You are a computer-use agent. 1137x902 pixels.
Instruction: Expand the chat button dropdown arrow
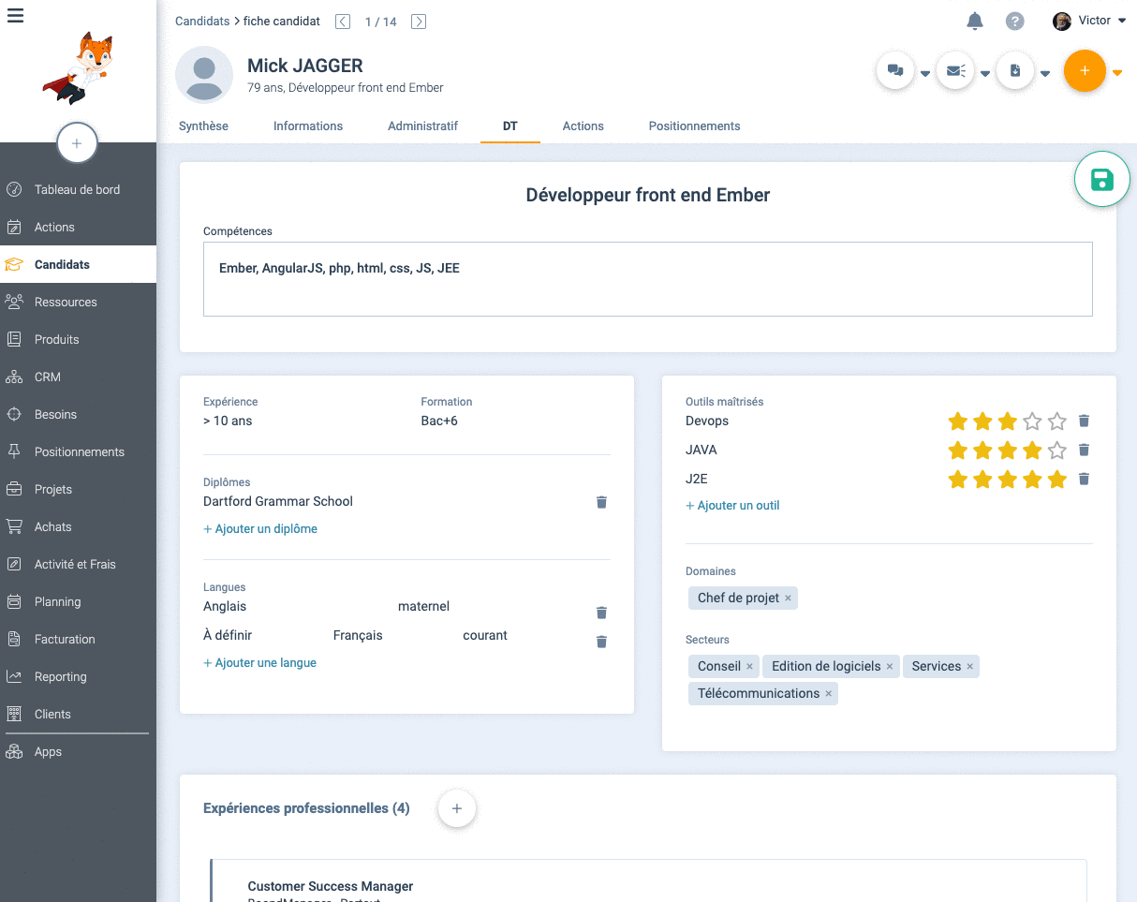click(925, 74)
